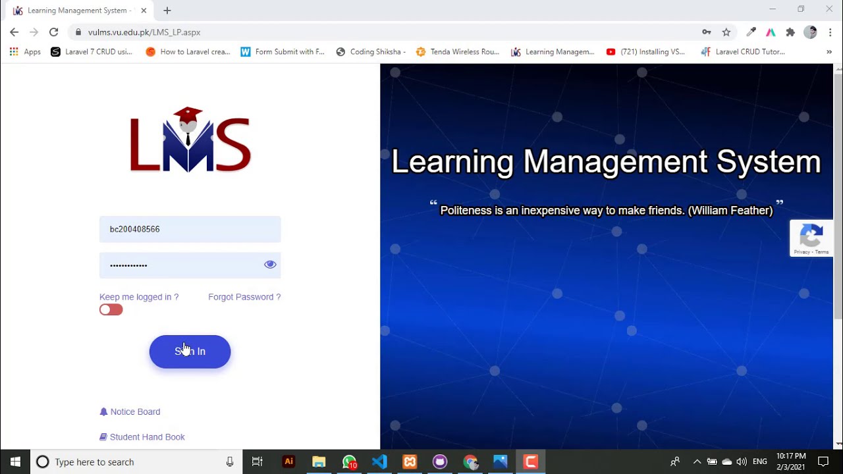Click the battery tray icon
The width and height of the screenshot is (843, 474).
pos(712,462)
